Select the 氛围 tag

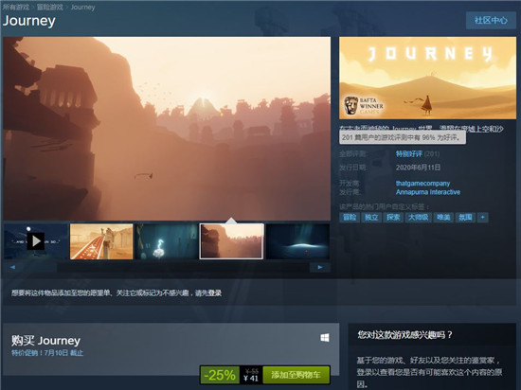[465, 218]
